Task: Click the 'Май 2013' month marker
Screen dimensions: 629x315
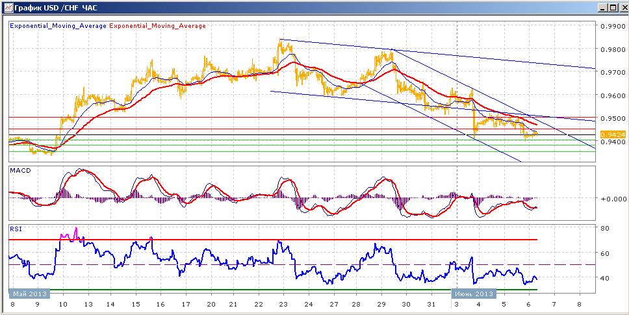Action: [29, 294]
